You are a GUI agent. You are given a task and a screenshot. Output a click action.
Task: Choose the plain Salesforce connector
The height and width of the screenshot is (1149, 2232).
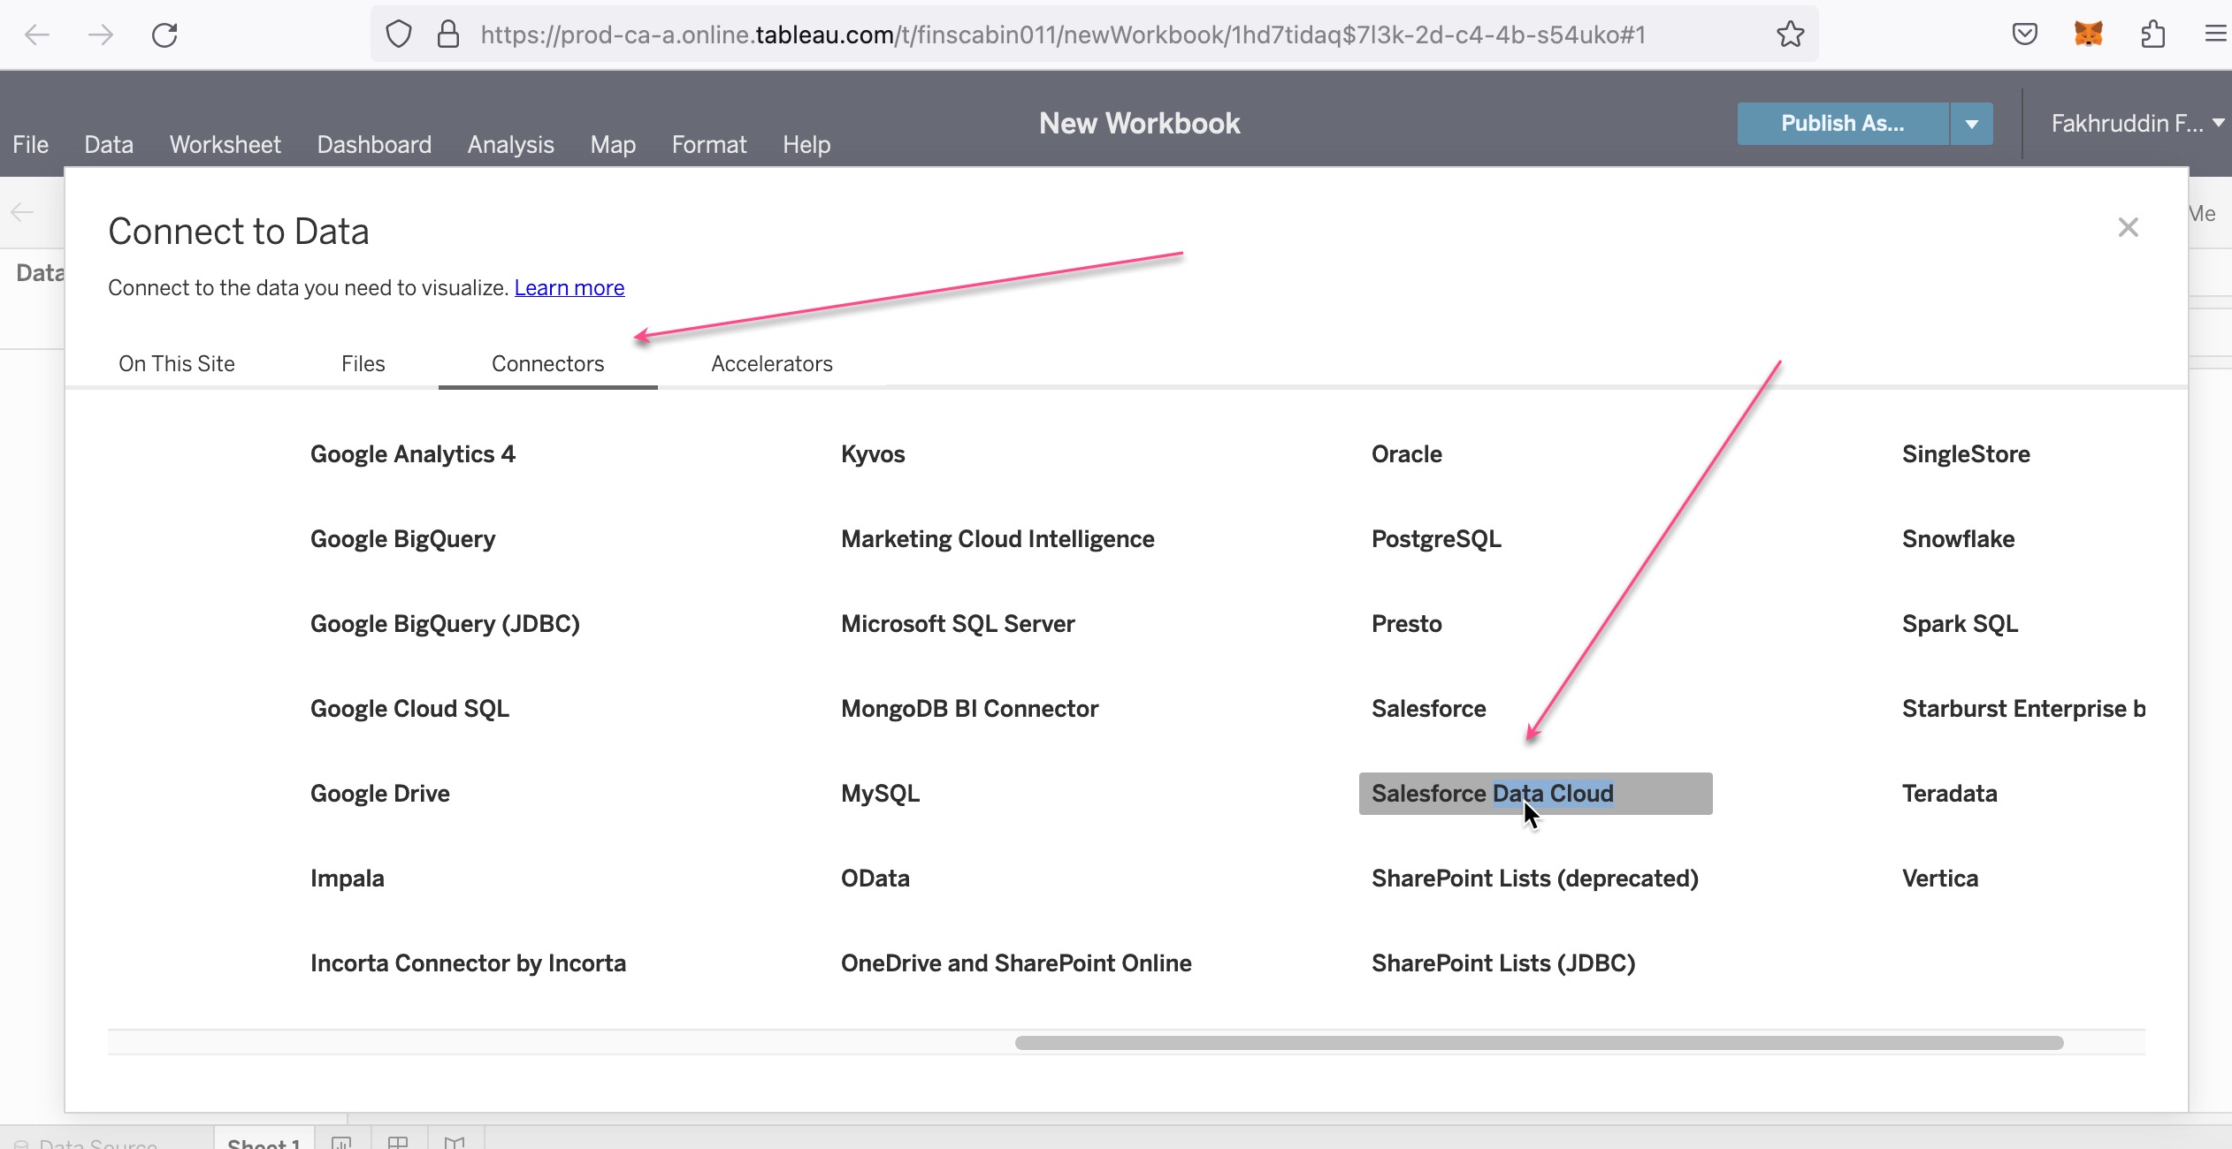pos(1428,709)
